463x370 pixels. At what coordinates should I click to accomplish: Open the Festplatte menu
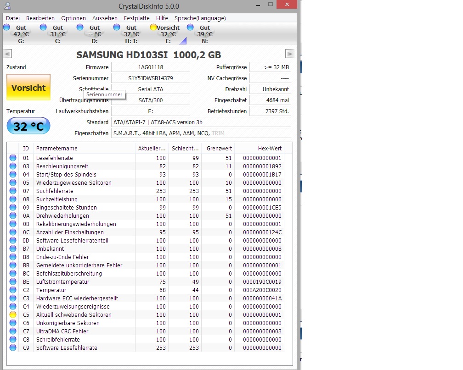click(137, 18)
